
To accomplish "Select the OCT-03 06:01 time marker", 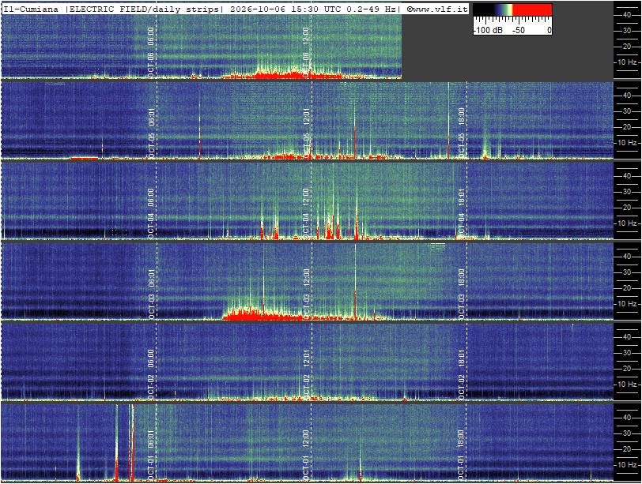I will click(151, 294).
